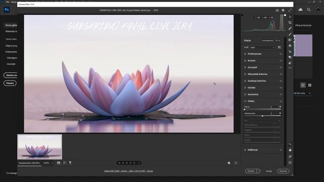Screen dimensions: 324x182
Task: Click the toggle default settings icon beside before/after
Action: (235, 163)
